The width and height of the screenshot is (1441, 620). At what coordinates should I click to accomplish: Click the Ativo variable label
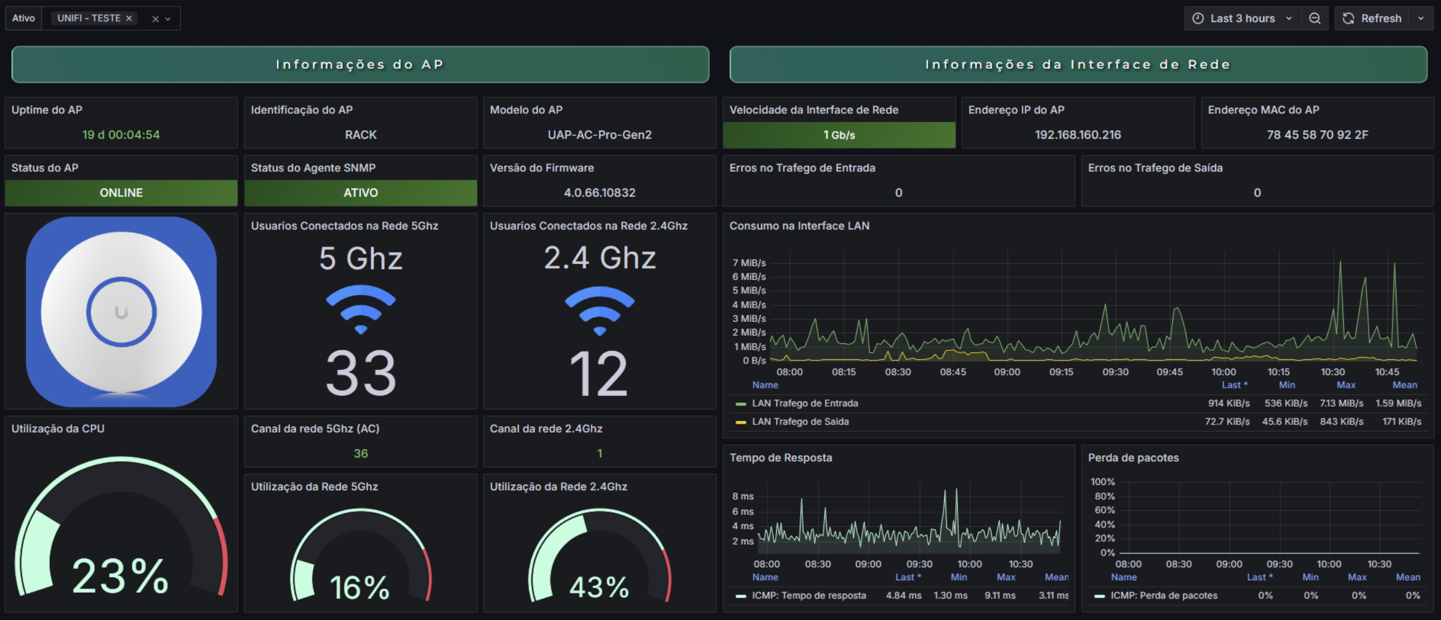coord(23,18)
